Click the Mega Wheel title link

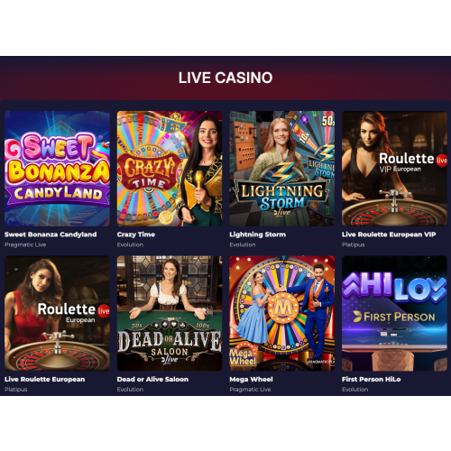tap(251, 380)
